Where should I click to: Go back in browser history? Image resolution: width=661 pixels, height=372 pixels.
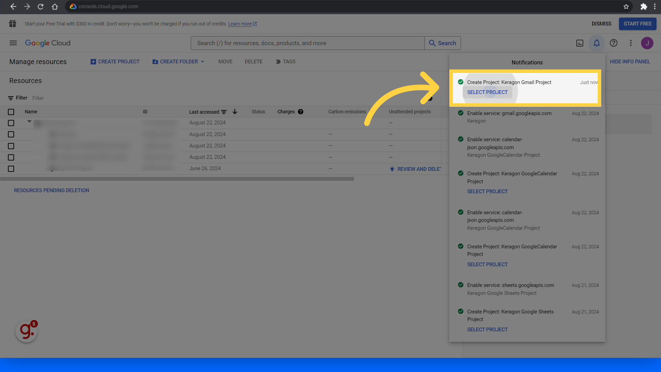point(13,7)
